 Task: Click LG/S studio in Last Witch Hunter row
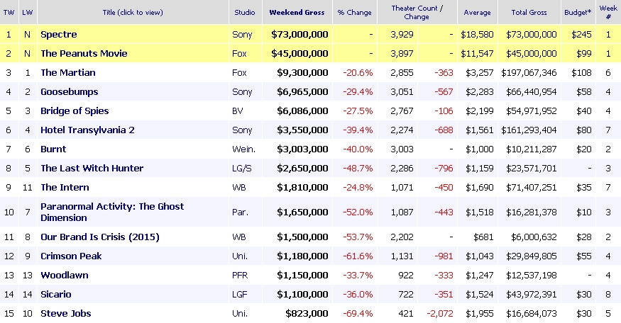[241, 169]
